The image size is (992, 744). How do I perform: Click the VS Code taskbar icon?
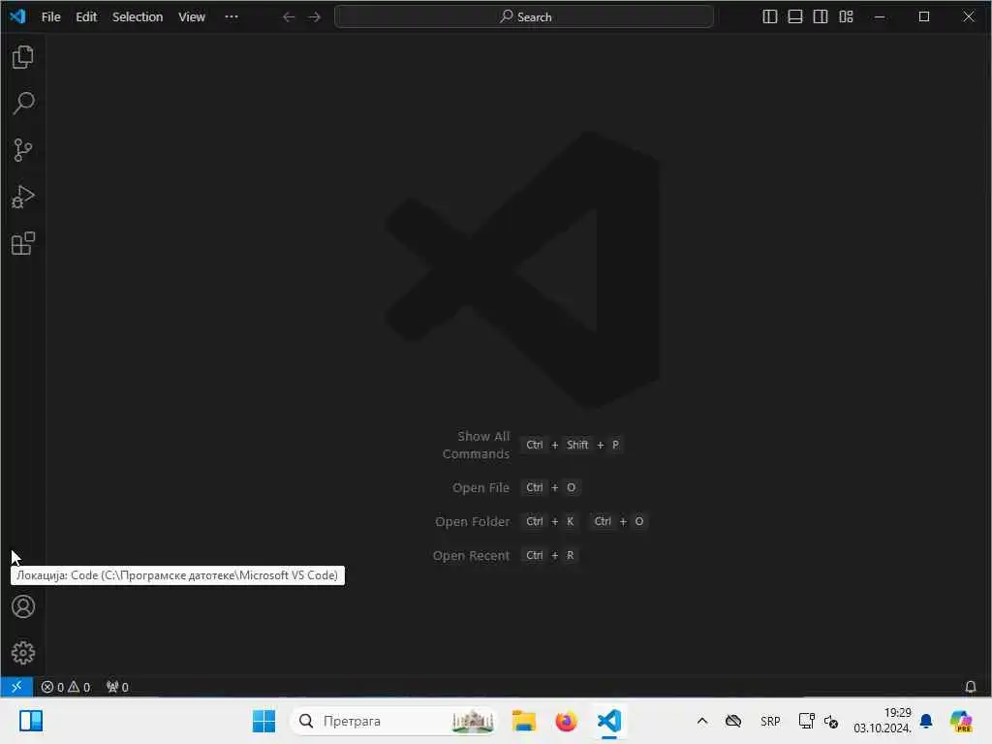pos(609,721)
